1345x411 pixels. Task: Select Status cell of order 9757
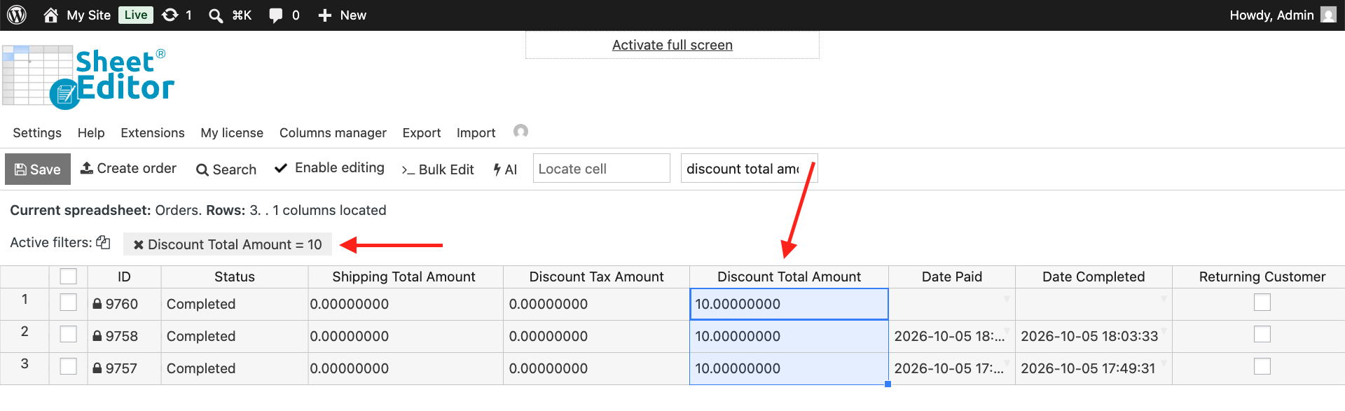[235, 368]
